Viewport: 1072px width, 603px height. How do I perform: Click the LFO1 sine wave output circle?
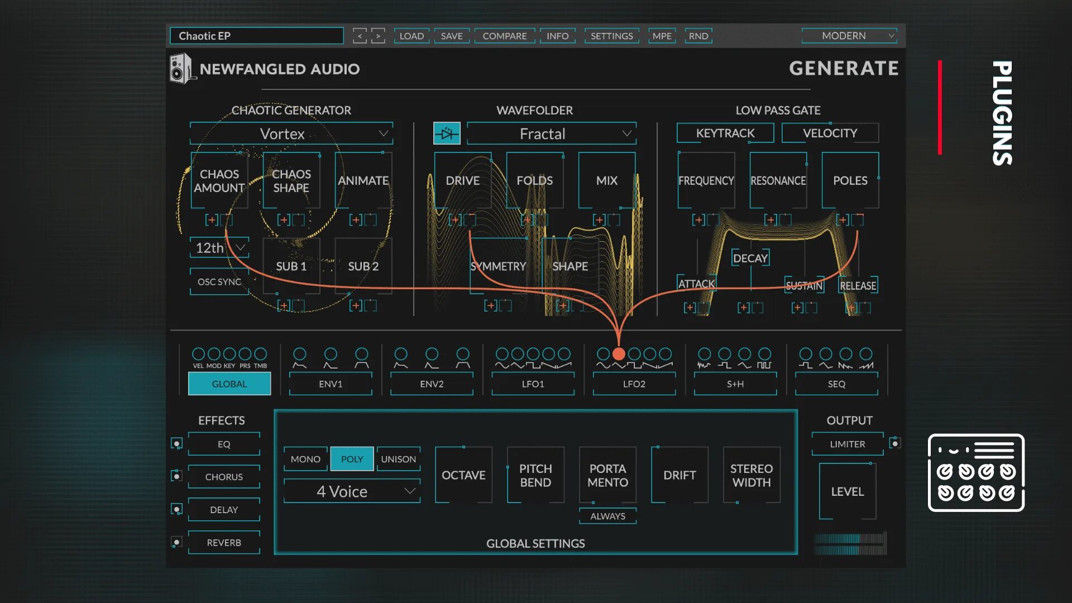[502, 354]
